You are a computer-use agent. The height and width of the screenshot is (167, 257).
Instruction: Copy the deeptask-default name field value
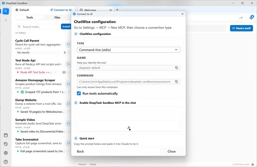(x=176, y=68)
